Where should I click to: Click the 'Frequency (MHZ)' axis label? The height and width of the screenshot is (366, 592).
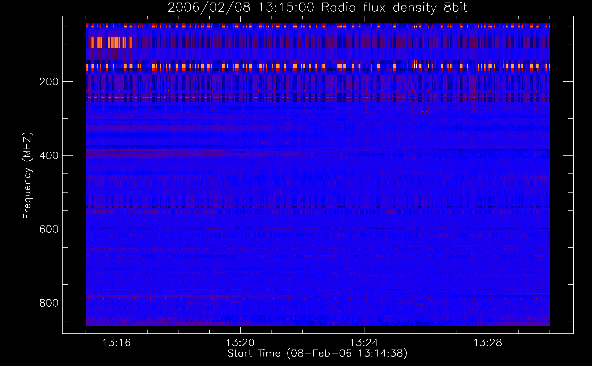27,176
